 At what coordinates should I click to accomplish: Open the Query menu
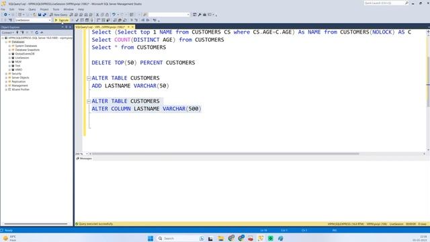pos(32,9)
